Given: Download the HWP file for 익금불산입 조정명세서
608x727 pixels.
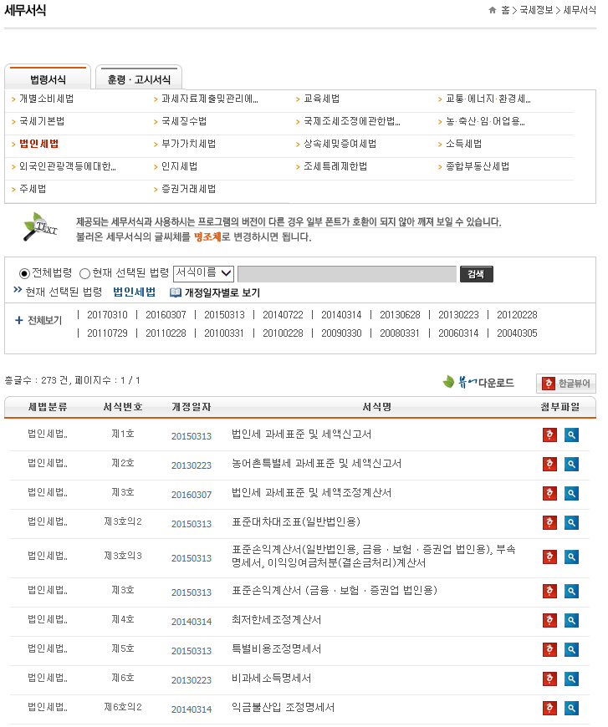Looking at the screenshot, I should pyautogui.click(x=549, y=708).
